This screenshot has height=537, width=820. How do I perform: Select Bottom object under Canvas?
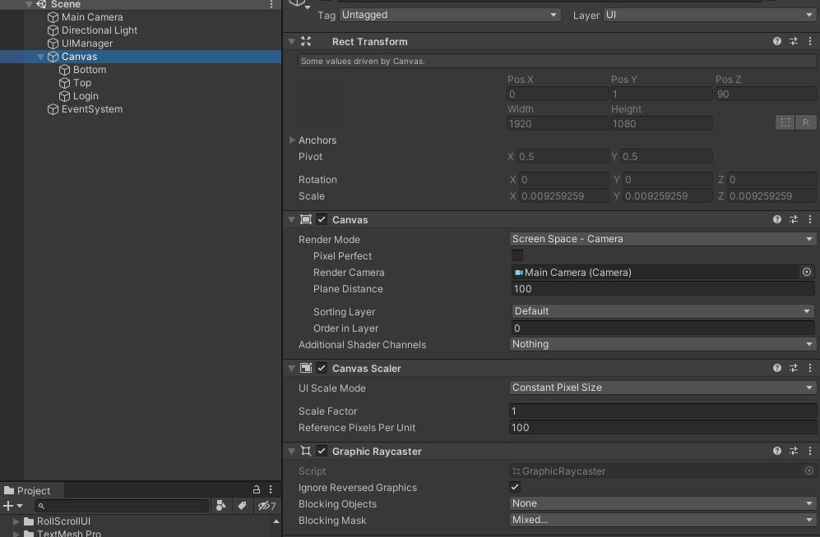point(90,70)
